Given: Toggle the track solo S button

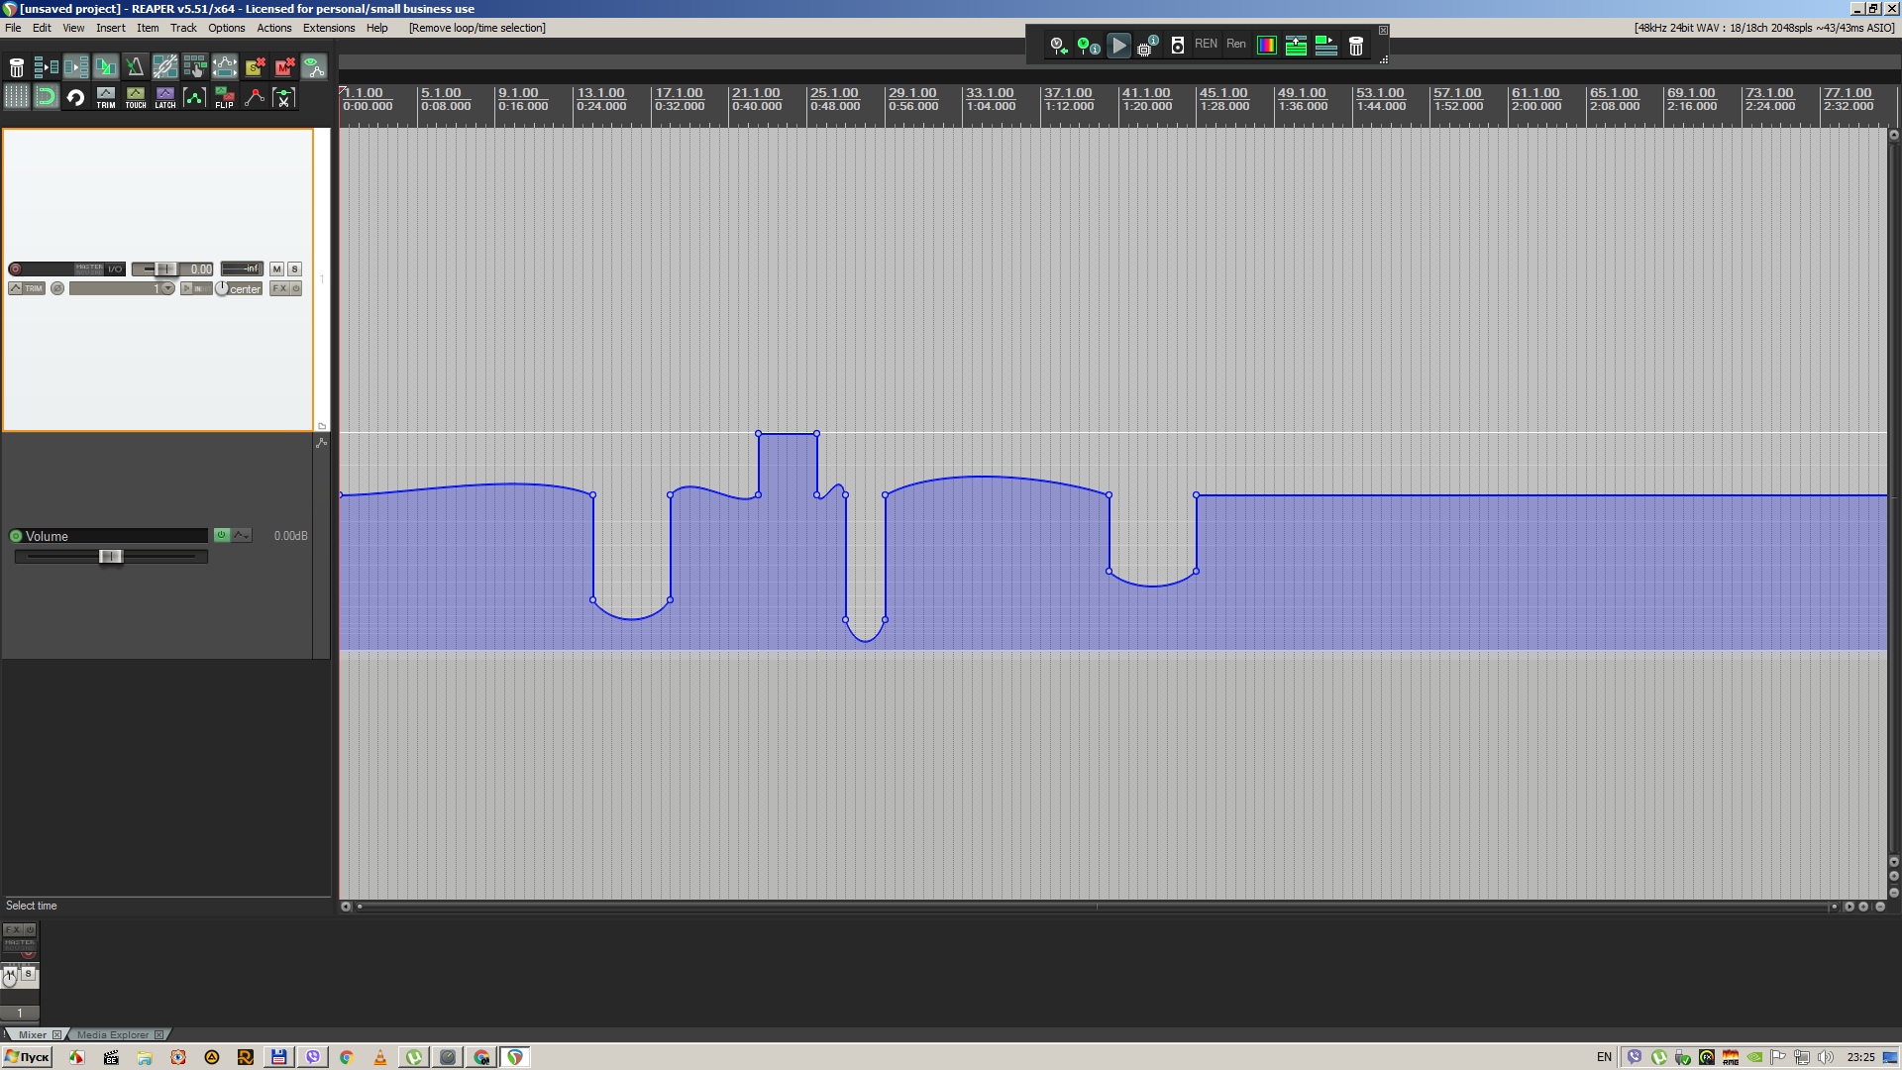Looking at the screenshot, I should 294,269.
